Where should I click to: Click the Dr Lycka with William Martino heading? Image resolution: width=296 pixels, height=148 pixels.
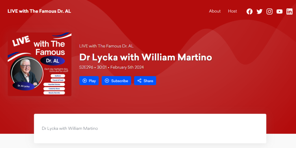pyautogui.click(x=146, y=57)
